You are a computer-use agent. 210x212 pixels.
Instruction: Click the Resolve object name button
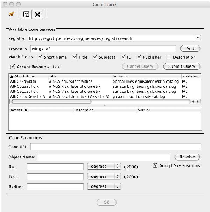click(x=187, y=157)
